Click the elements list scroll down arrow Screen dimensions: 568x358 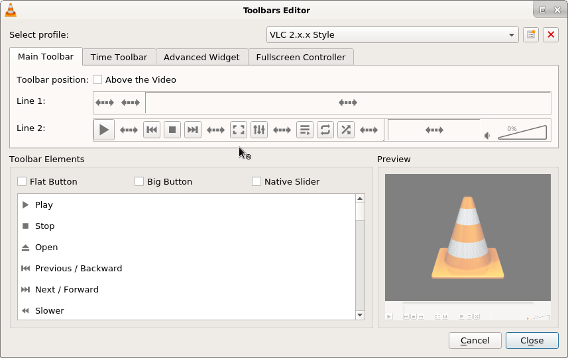[x=360, y=315]
